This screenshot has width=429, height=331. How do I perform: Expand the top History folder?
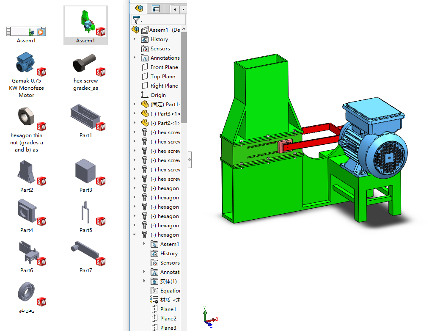pos(135,39)
